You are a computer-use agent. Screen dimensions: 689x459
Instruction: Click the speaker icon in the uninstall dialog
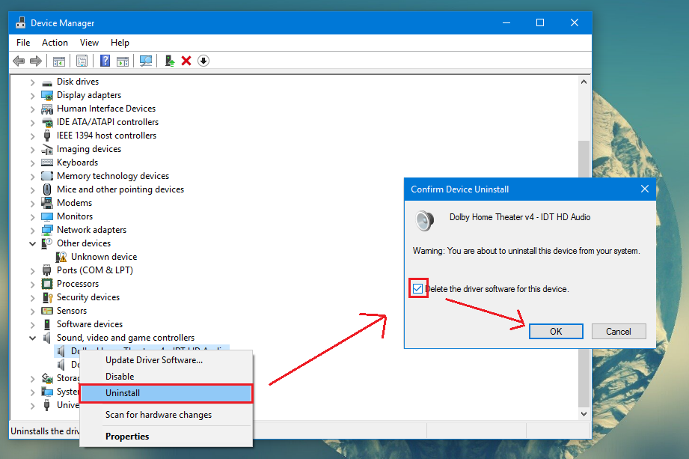425,221
